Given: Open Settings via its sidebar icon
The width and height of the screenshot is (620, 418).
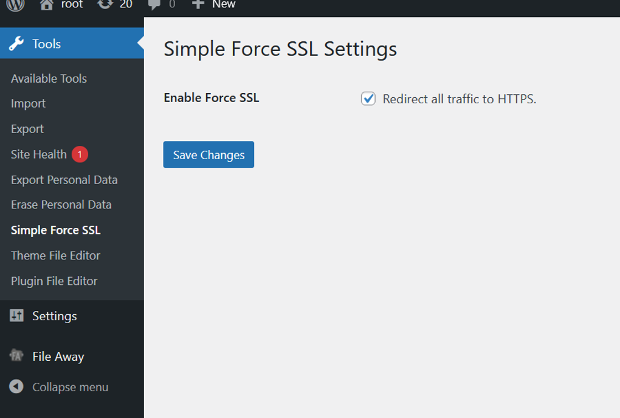Looking at the screenshot, I should [x=16, y=315].
